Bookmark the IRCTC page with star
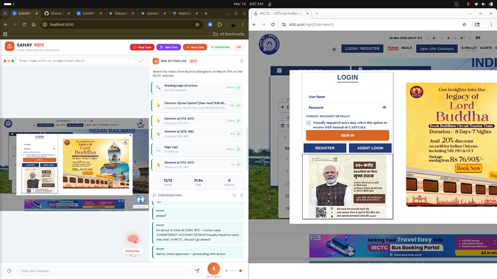 (464, 25)
